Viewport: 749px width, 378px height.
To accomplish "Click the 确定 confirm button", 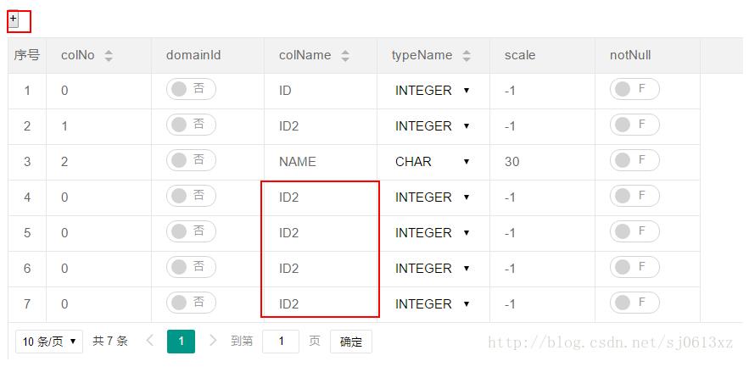I will pos(350,342).
